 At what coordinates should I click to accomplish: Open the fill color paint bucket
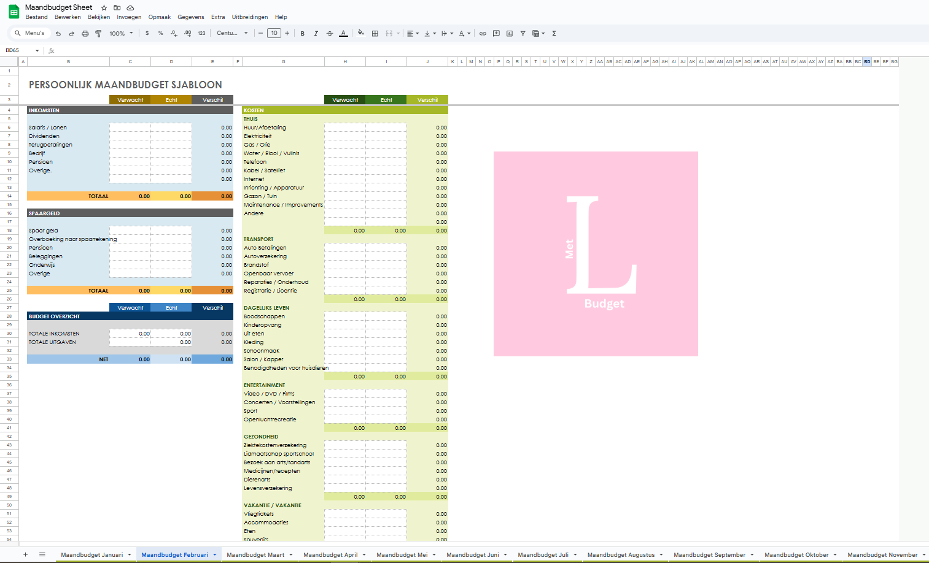tap(360, 34)
